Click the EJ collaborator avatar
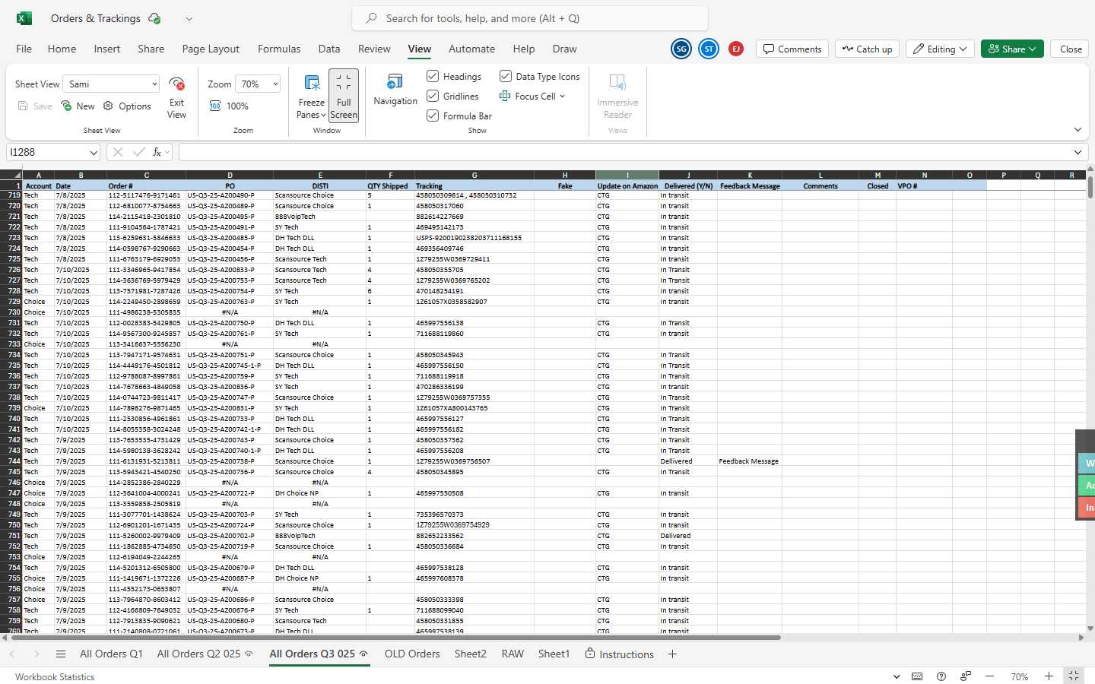 [736, 49]
